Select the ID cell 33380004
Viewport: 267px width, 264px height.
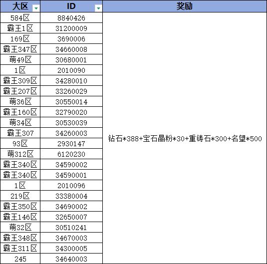pos(71,196)
